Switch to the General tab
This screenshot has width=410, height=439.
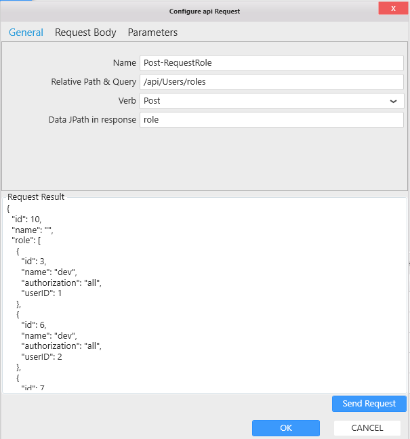(x=26, y=33)
